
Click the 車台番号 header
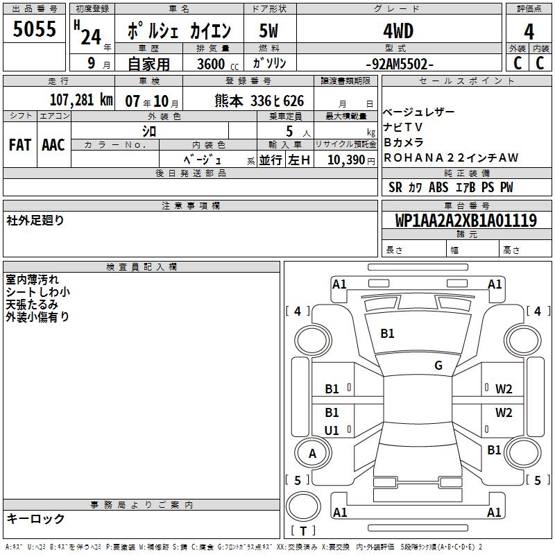pos(466,205)
